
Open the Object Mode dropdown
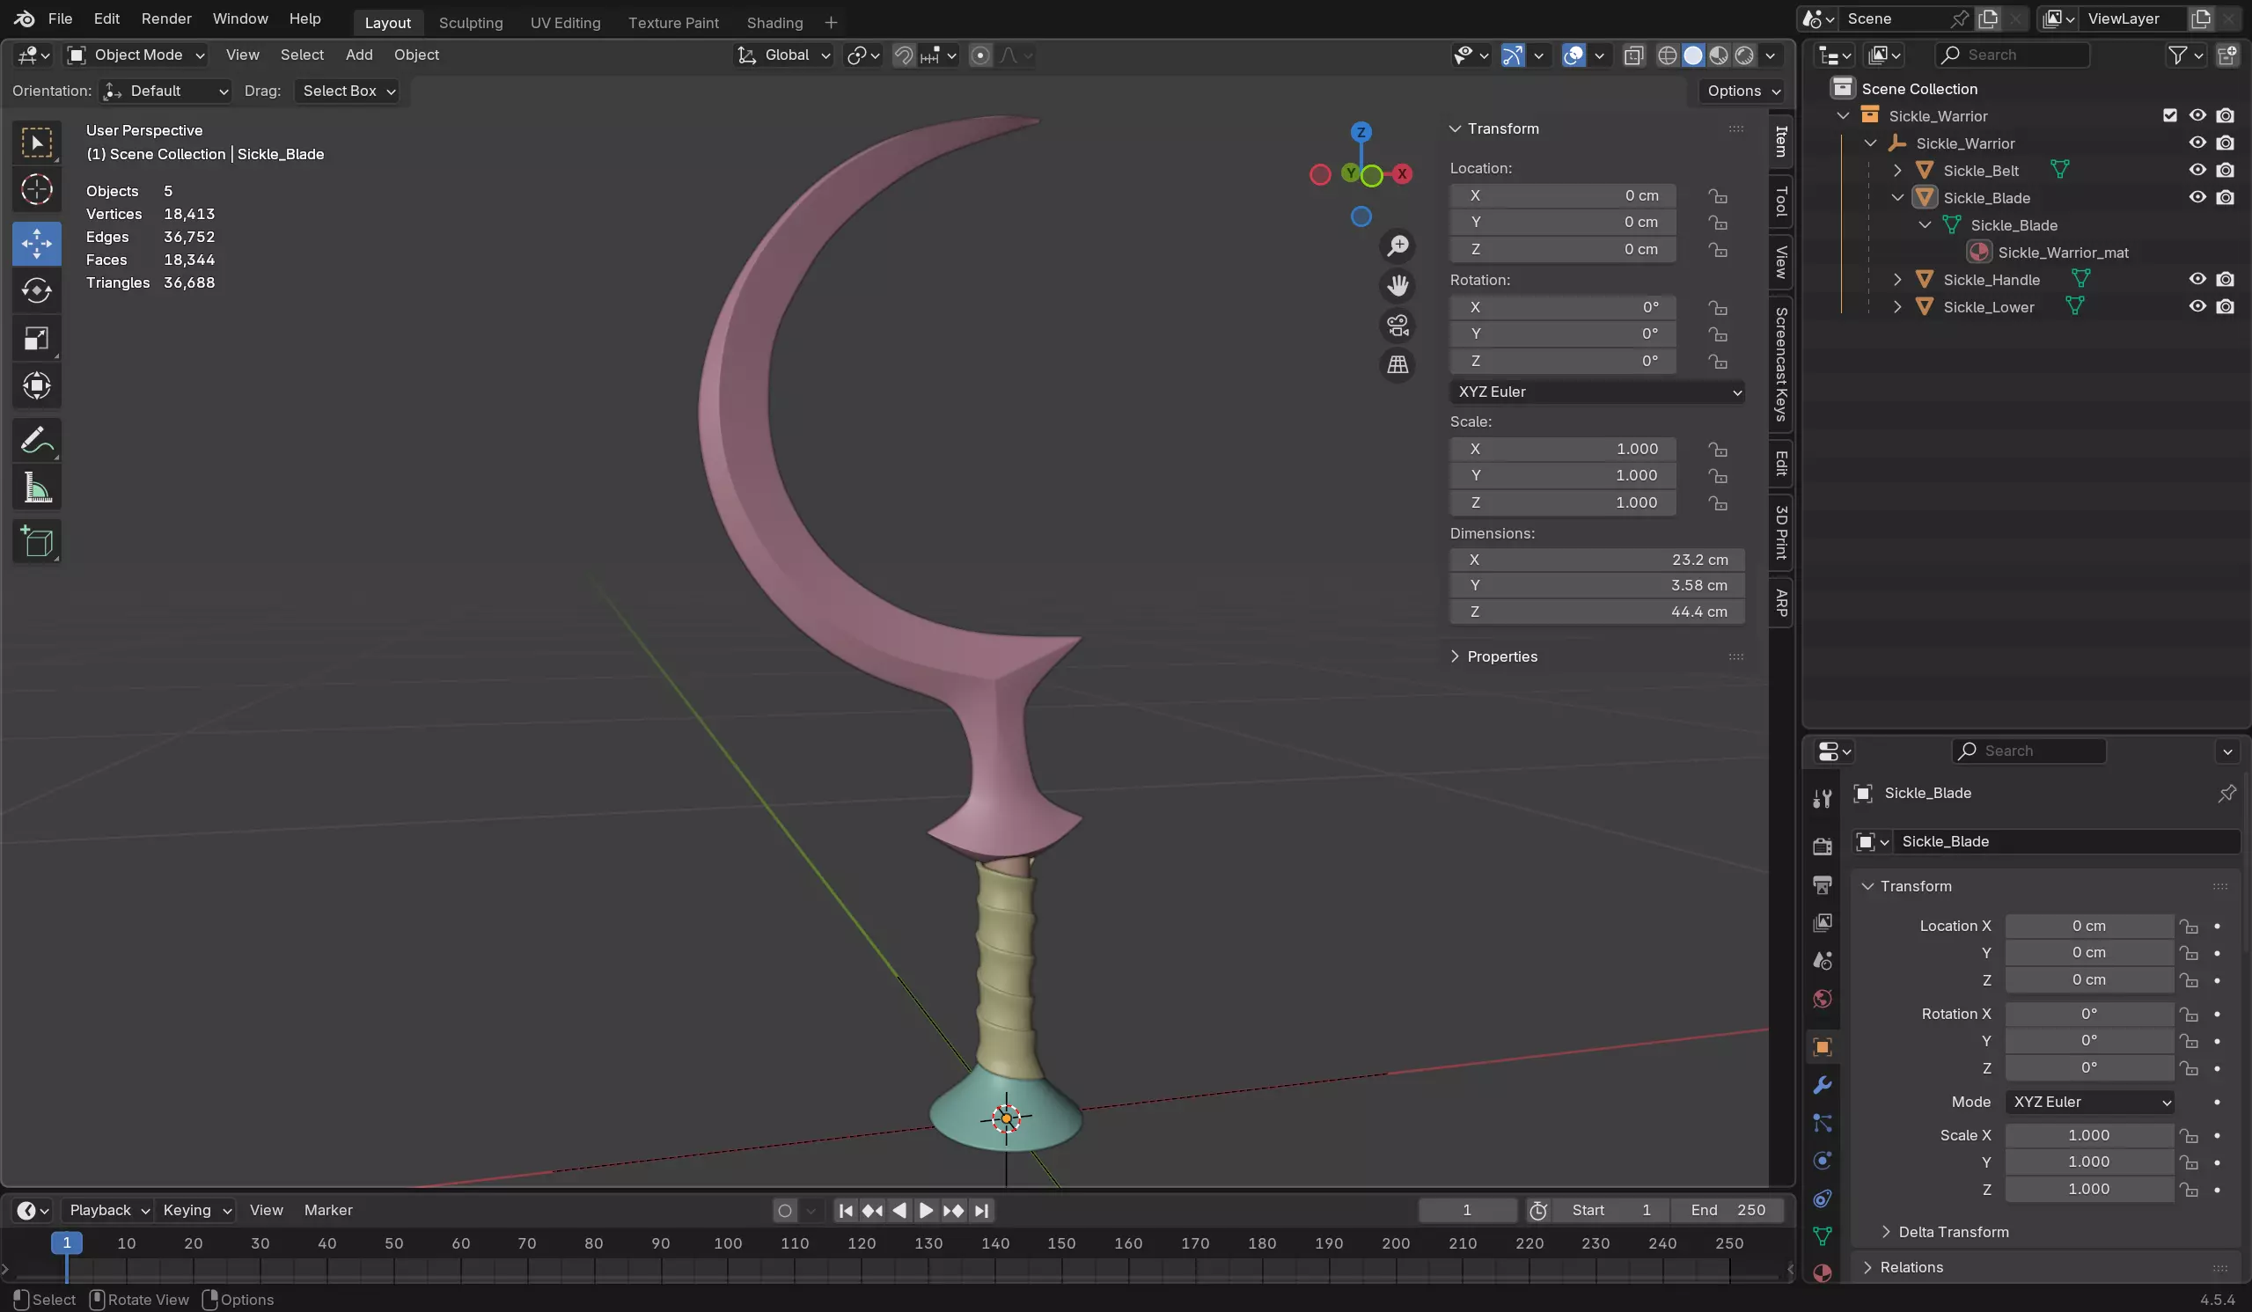pyautogui.click(x=136, y=55)
